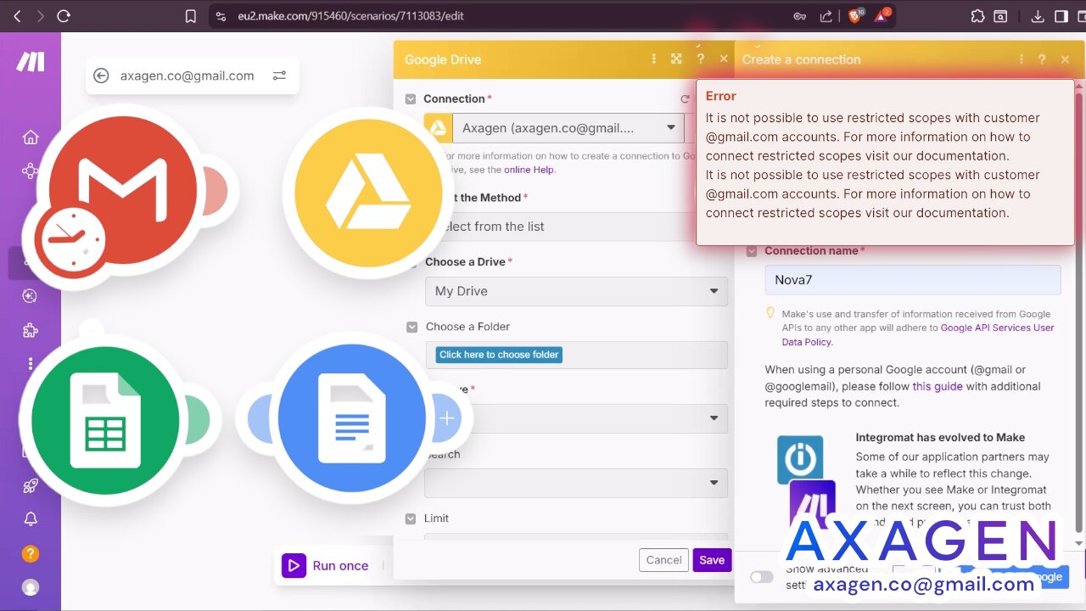The image size is (1086, 611).
Task: Toggle the browser sidebar panel icon
Action: coord(1061,16)
